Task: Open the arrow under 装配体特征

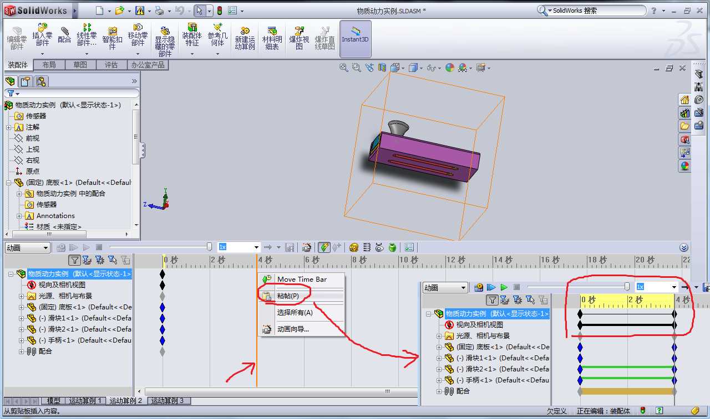Action: point(192,54)
